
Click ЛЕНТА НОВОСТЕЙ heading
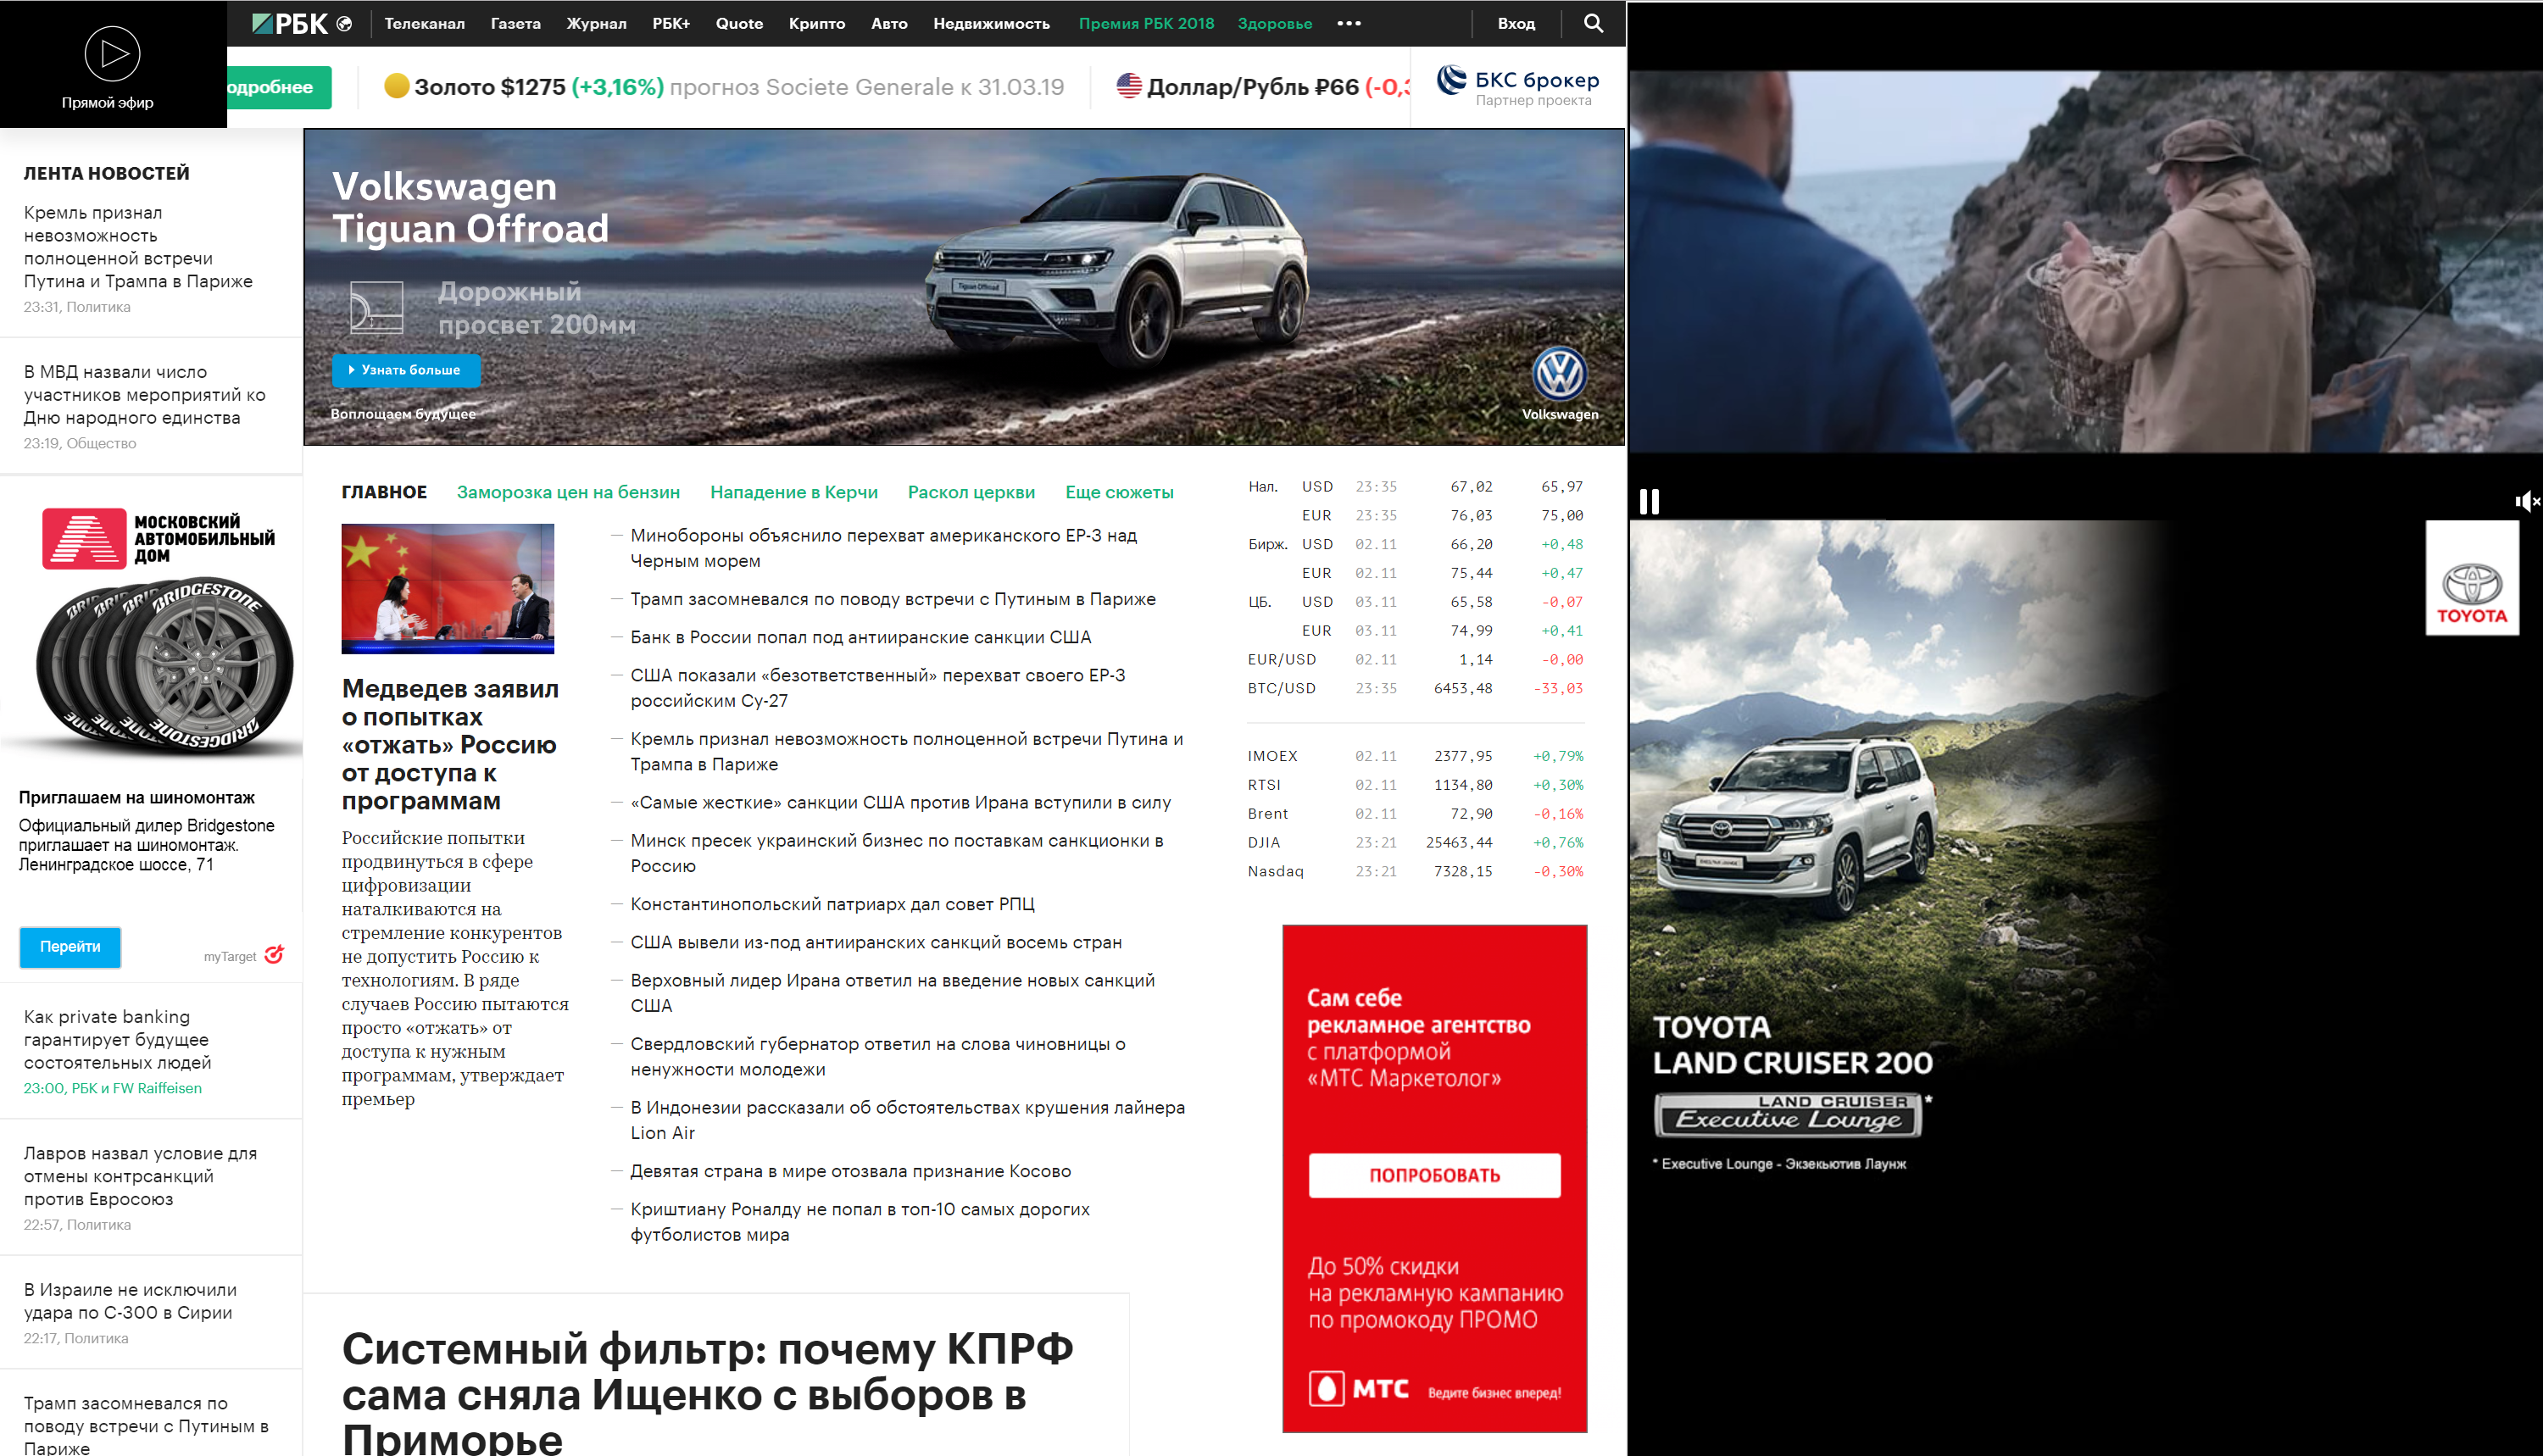tap(106, 173)
